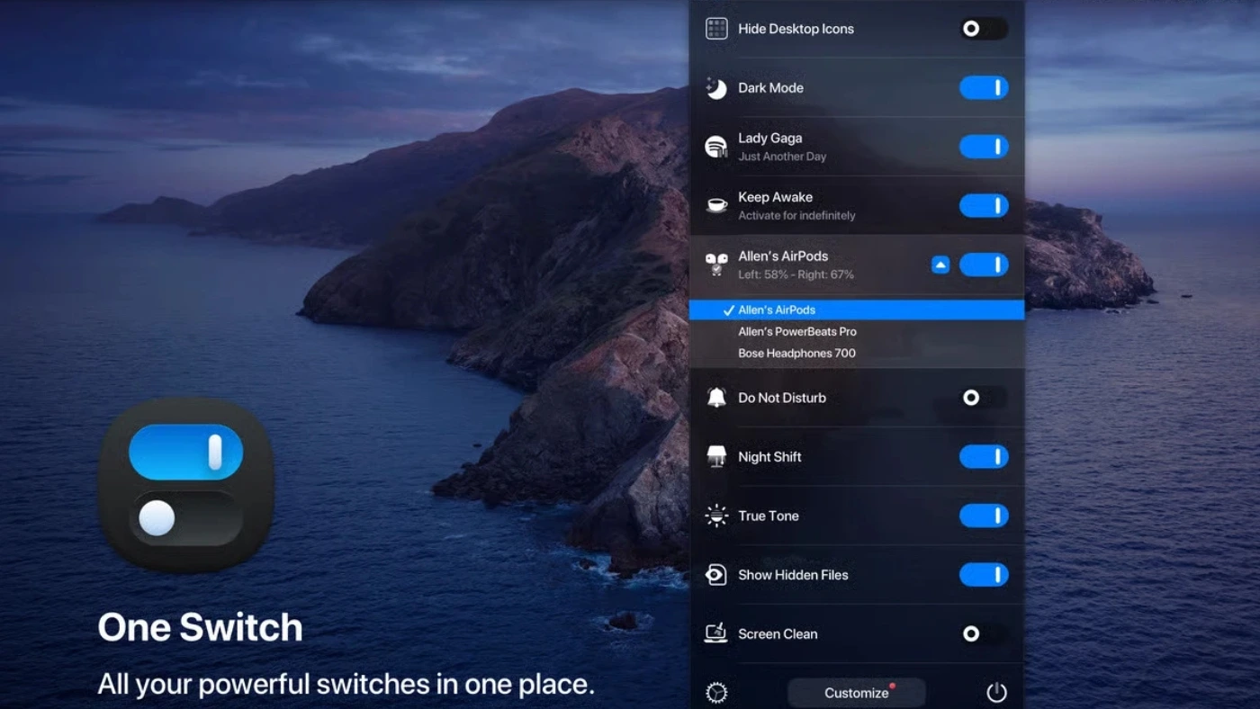Click the Show Hidden Files eye icon

[716, 575]
